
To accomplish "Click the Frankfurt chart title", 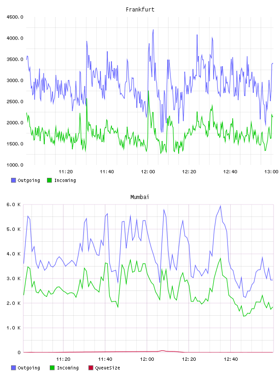I will click(x=140, y=10).
